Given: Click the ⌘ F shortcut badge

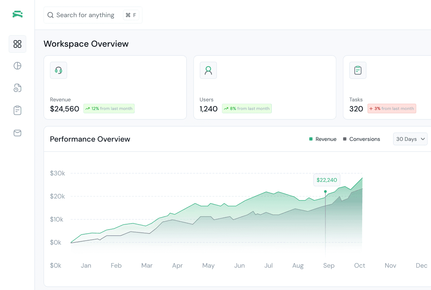Looking at the screenshot, I should 131,15.
